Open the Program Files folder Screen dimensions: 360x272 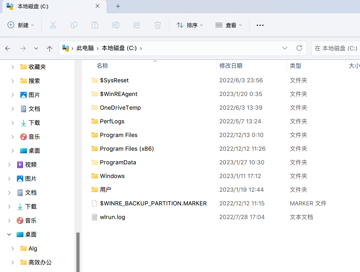tap(119, 135)
